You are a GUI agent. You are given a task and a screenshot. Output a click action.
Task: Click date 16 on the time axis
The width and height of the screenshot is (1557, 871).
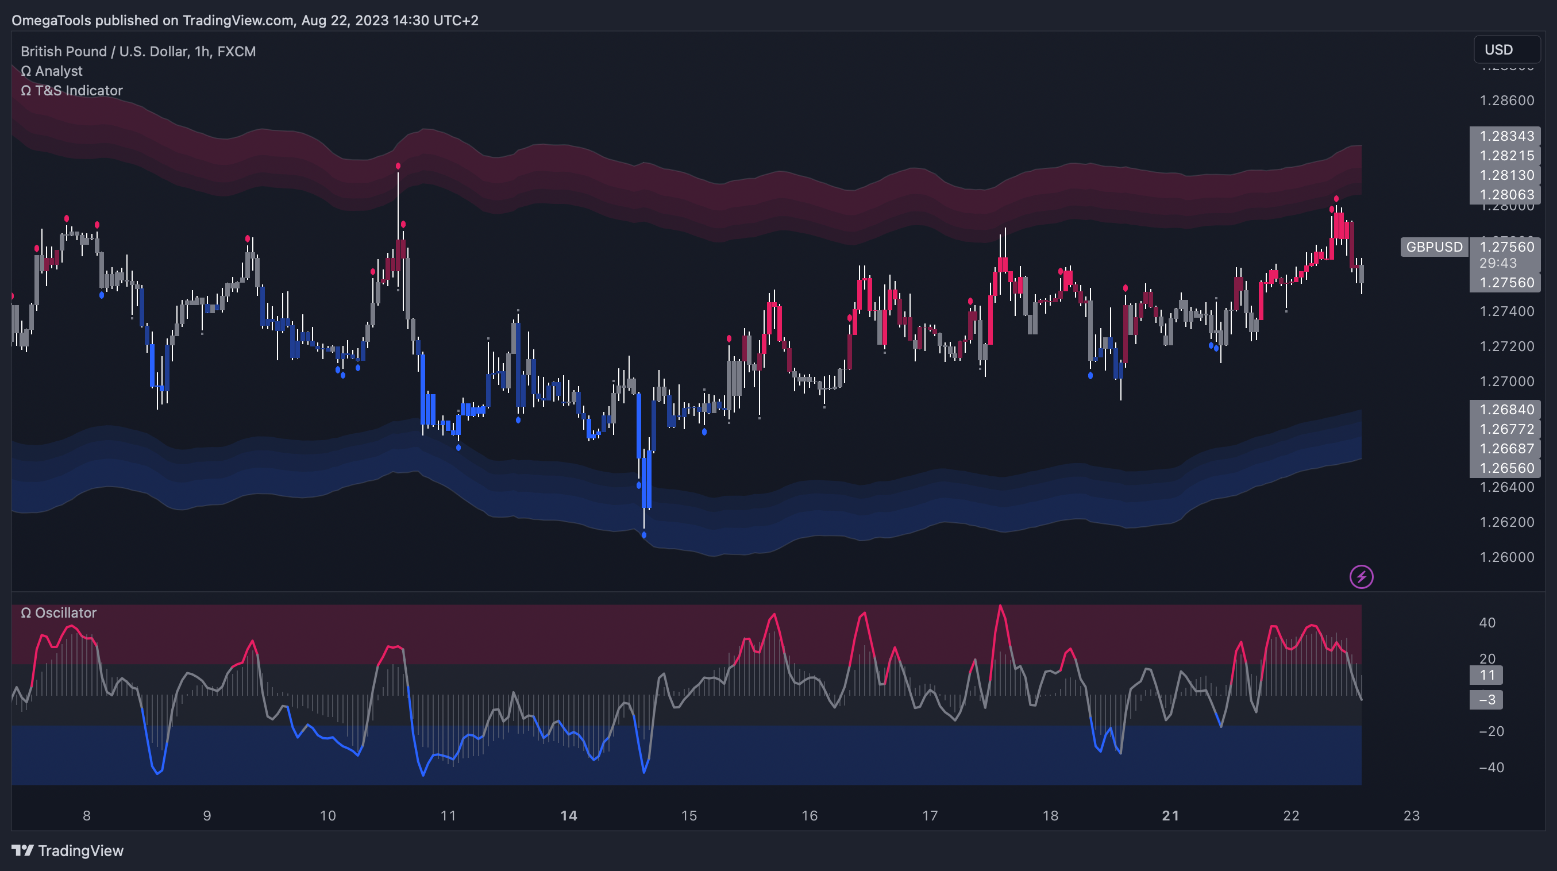point(810,815)
